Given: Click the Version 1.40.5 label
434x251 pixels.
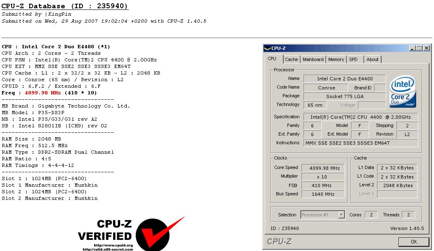Looking at the screenshot, I should pyautogui.click(x=407, y=228).
